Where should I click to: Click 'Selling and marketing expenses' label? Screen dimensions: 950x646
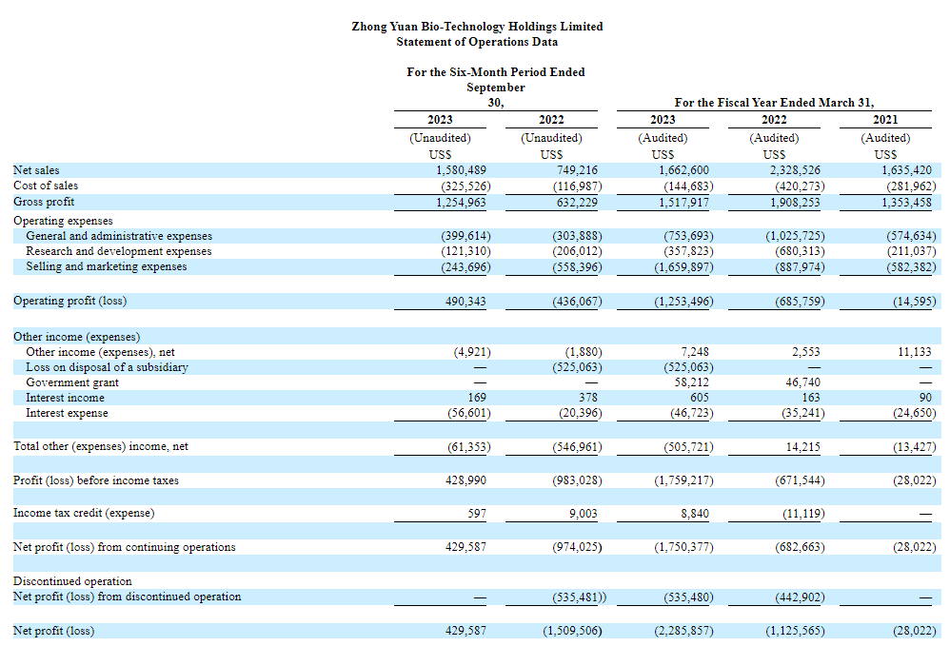pos(106,266)
